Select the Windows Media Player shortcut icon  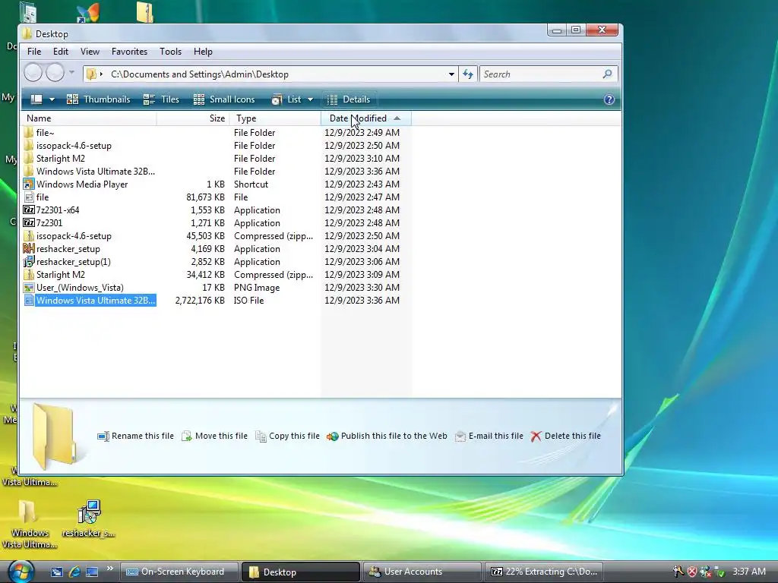tap(29, 184)
